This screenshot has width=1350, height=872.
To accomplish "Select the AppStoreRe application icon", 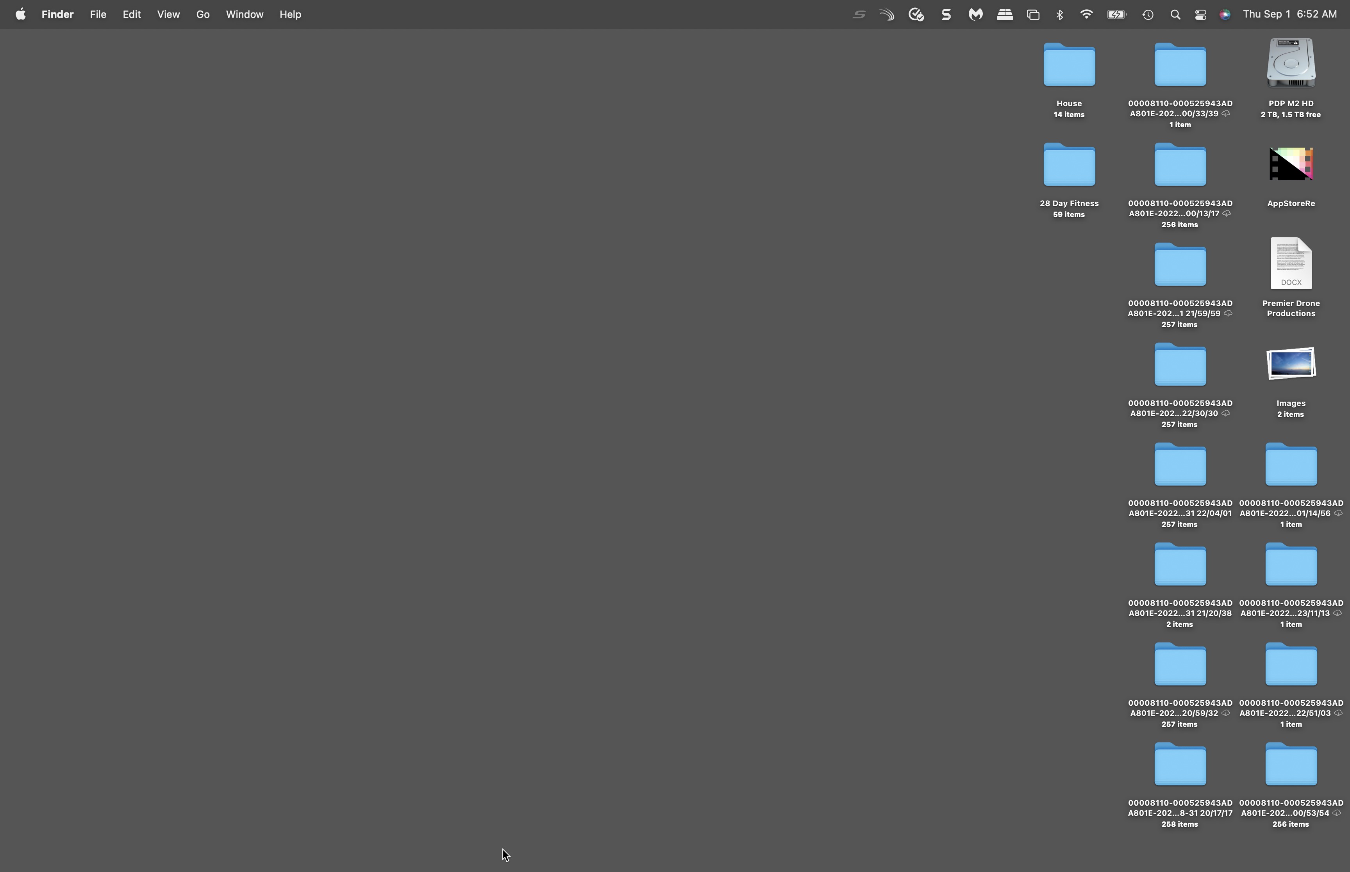I will point(1291,164).
